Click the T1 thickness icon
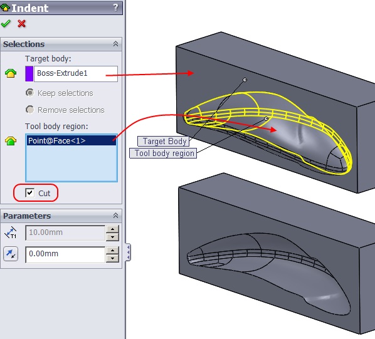The width and height of the screenshot is (375, 339). (x=11, y=232)
